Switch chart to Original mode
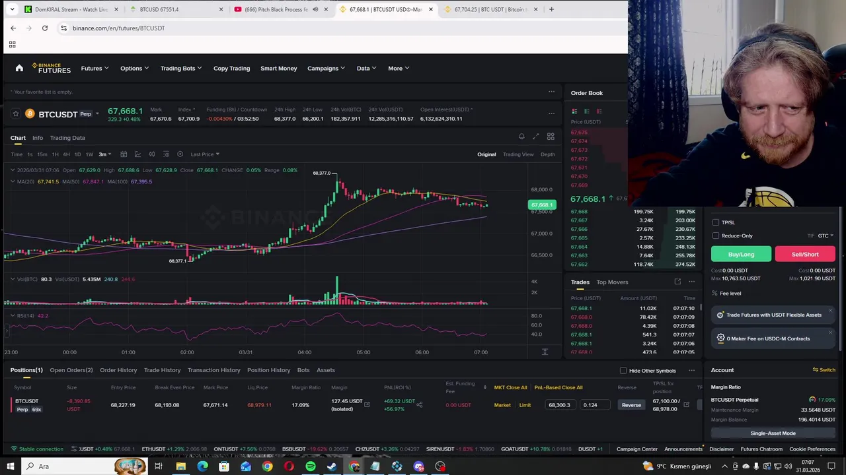846x475 pixels. 486,154
